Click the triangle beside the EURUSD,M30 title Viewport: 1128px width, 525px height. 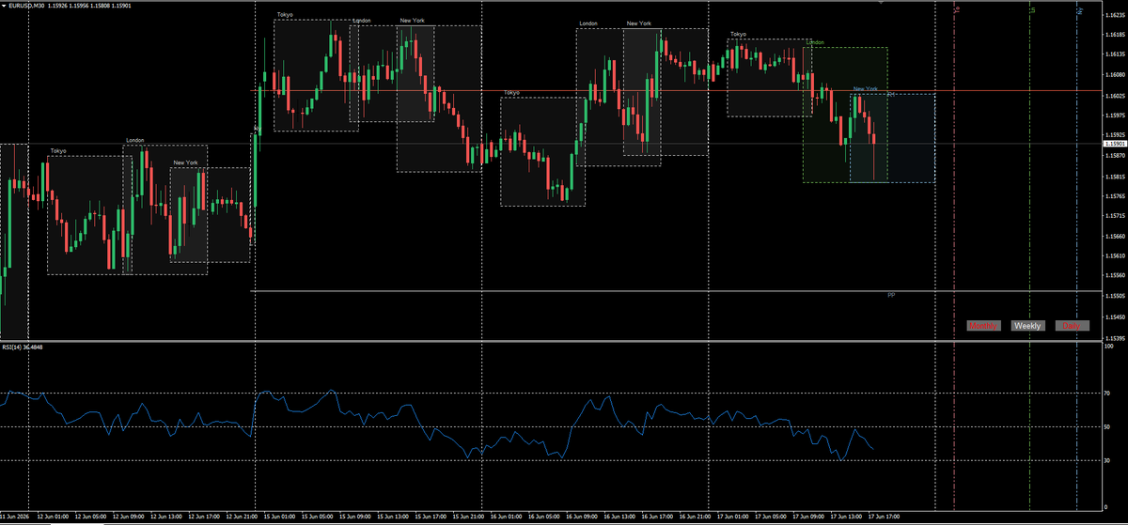tap(4, 6)
